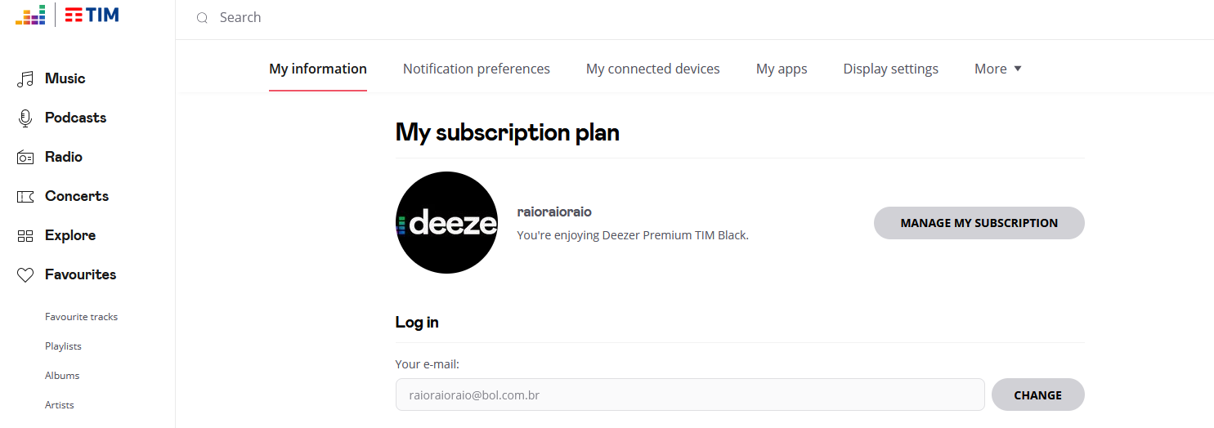Click into the e-mail input field
The height and width of the screenshot is (428, 1214).
tap(689, 395)
